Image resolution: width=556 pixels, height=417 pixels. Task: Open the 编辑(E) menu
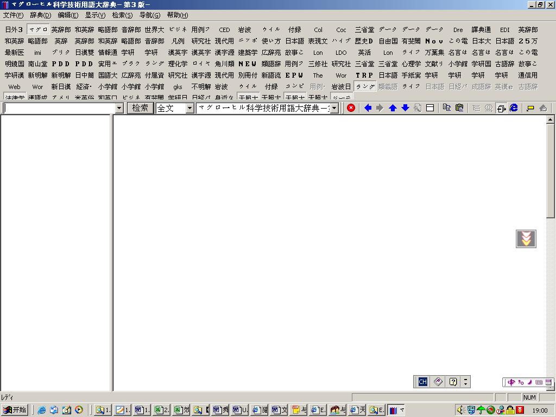(x=68, y=15)
